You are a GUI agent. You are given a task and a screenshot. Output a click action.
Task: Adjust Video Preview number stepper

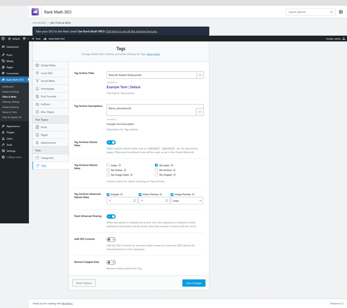point(166,201)
